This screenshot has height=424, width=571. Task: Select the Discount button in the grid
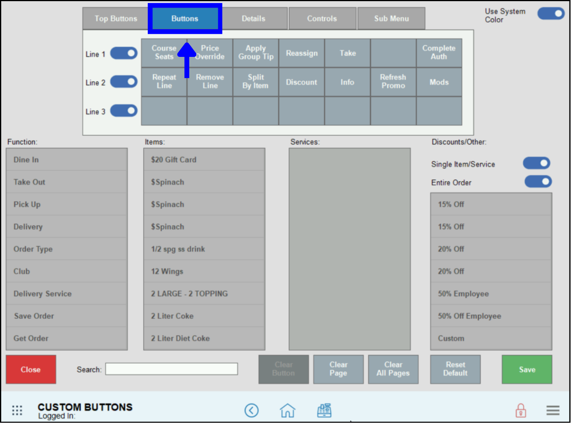pyautogui.click(x=302, y=82)
